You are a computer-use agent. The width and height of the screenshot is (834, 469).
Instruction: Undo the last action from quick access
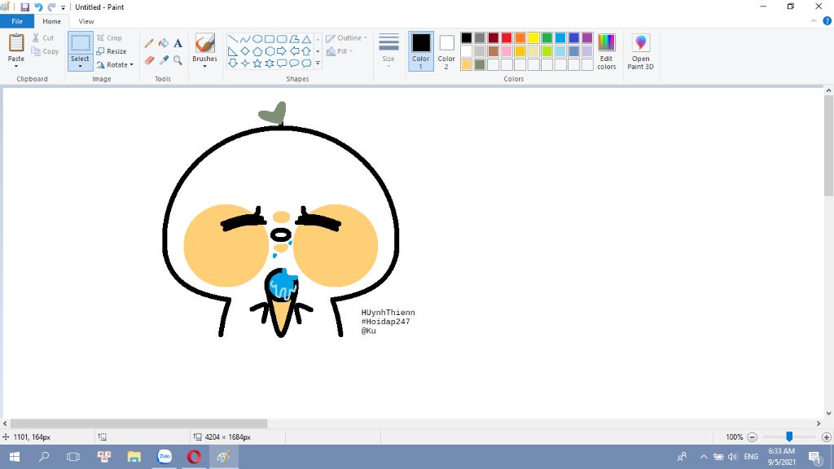(x=38, y=7)
